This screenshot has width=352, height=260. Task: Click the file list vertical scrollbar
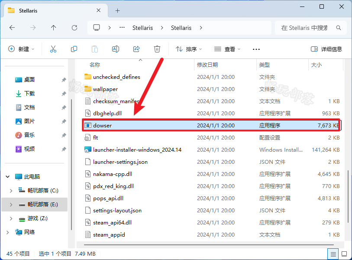(348, 195)
